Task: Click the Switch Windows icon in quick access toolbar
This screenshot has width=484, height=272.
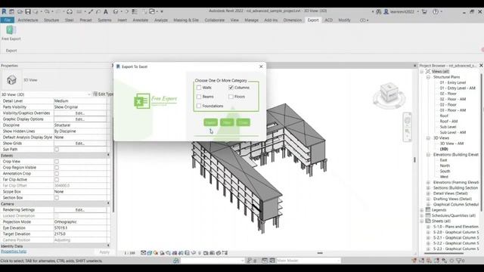Action: (x=152, y=11)
